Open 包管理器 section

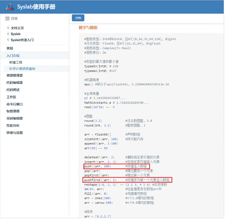coord(13,111)
